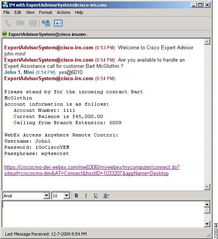The height and width of the screenshot is (239, 218).
Task: Click the text 'Account Number: 1111'
Action: (44, 110)
